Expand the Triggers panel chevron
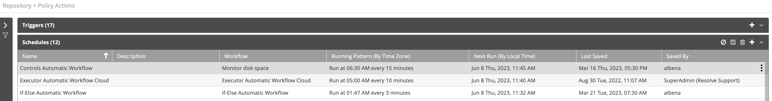 [x=761, y=26]
